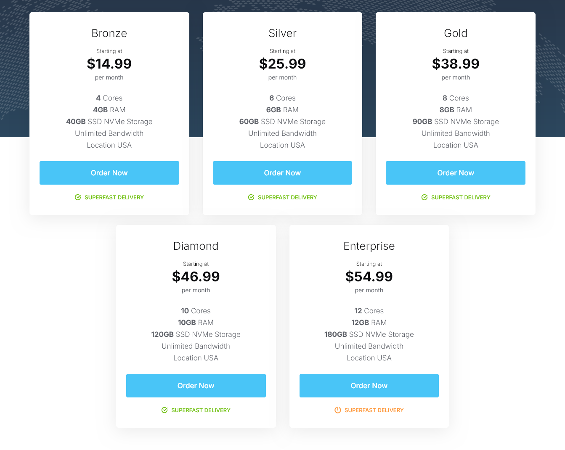Viewport: 565px width, 450px height.
Task: Click the Gold plan green checkmark icon
Action: coord(424,197)
